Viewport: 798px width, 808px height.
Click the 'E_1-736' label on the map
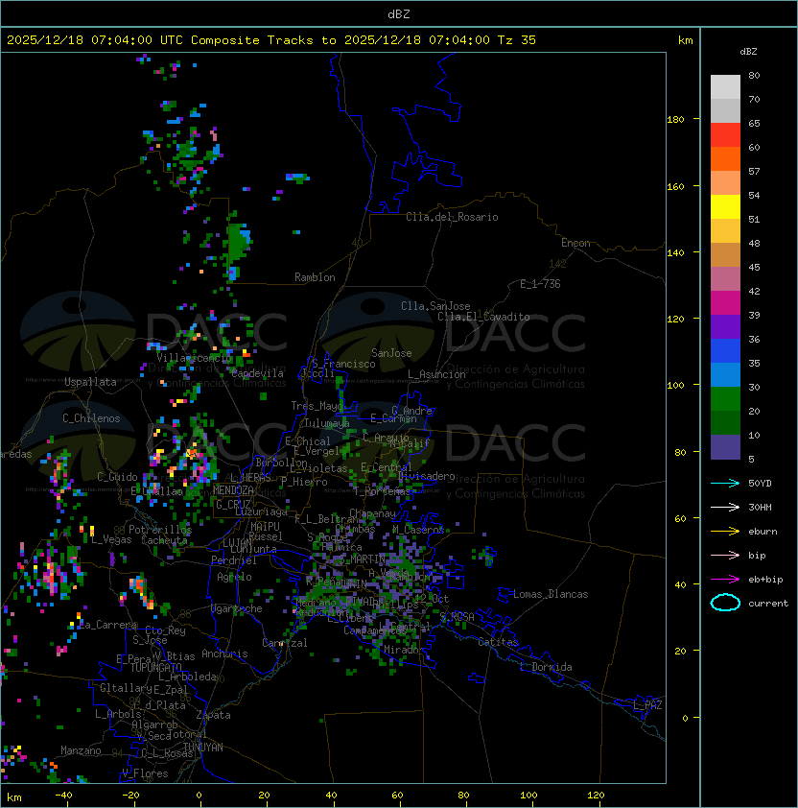[540, 284]
